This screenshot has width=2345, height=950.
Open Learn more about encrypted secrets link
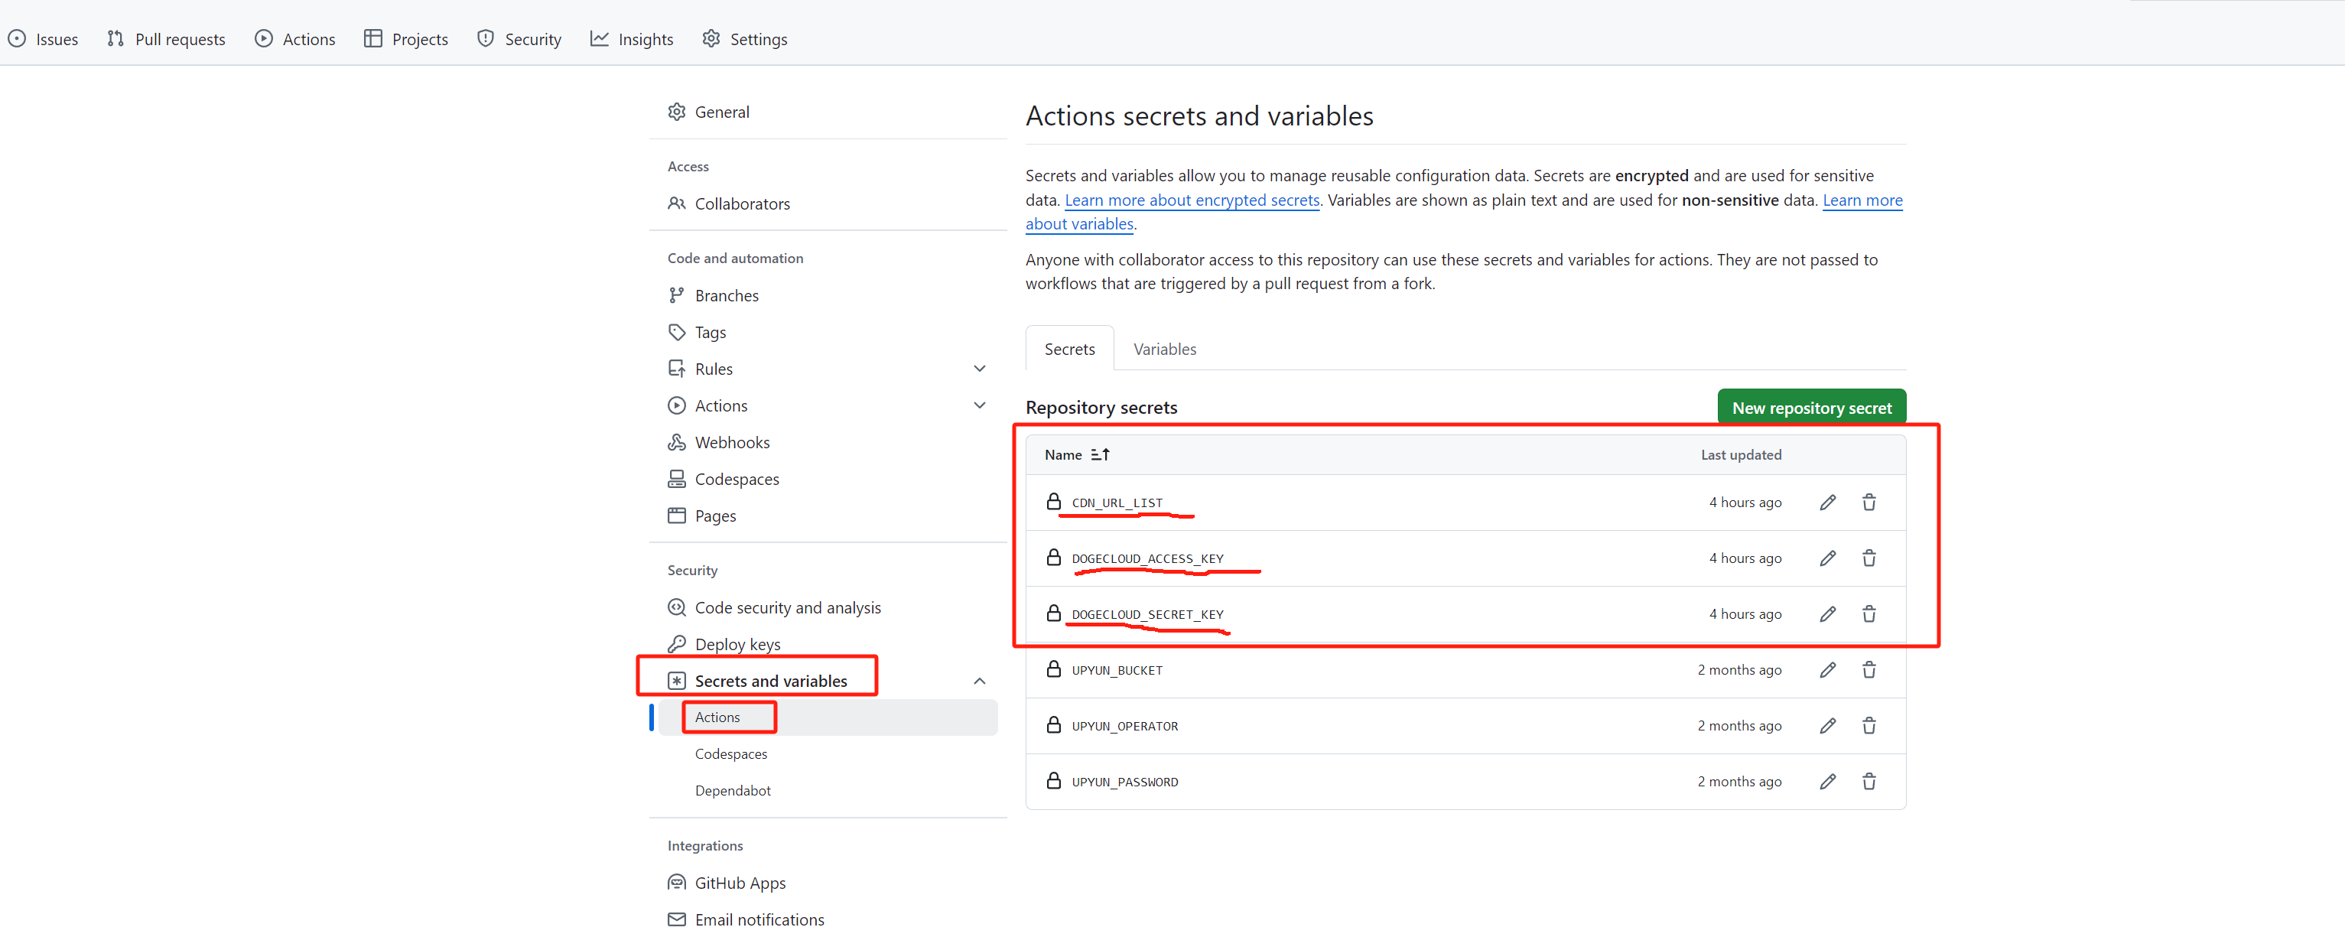1191,200
